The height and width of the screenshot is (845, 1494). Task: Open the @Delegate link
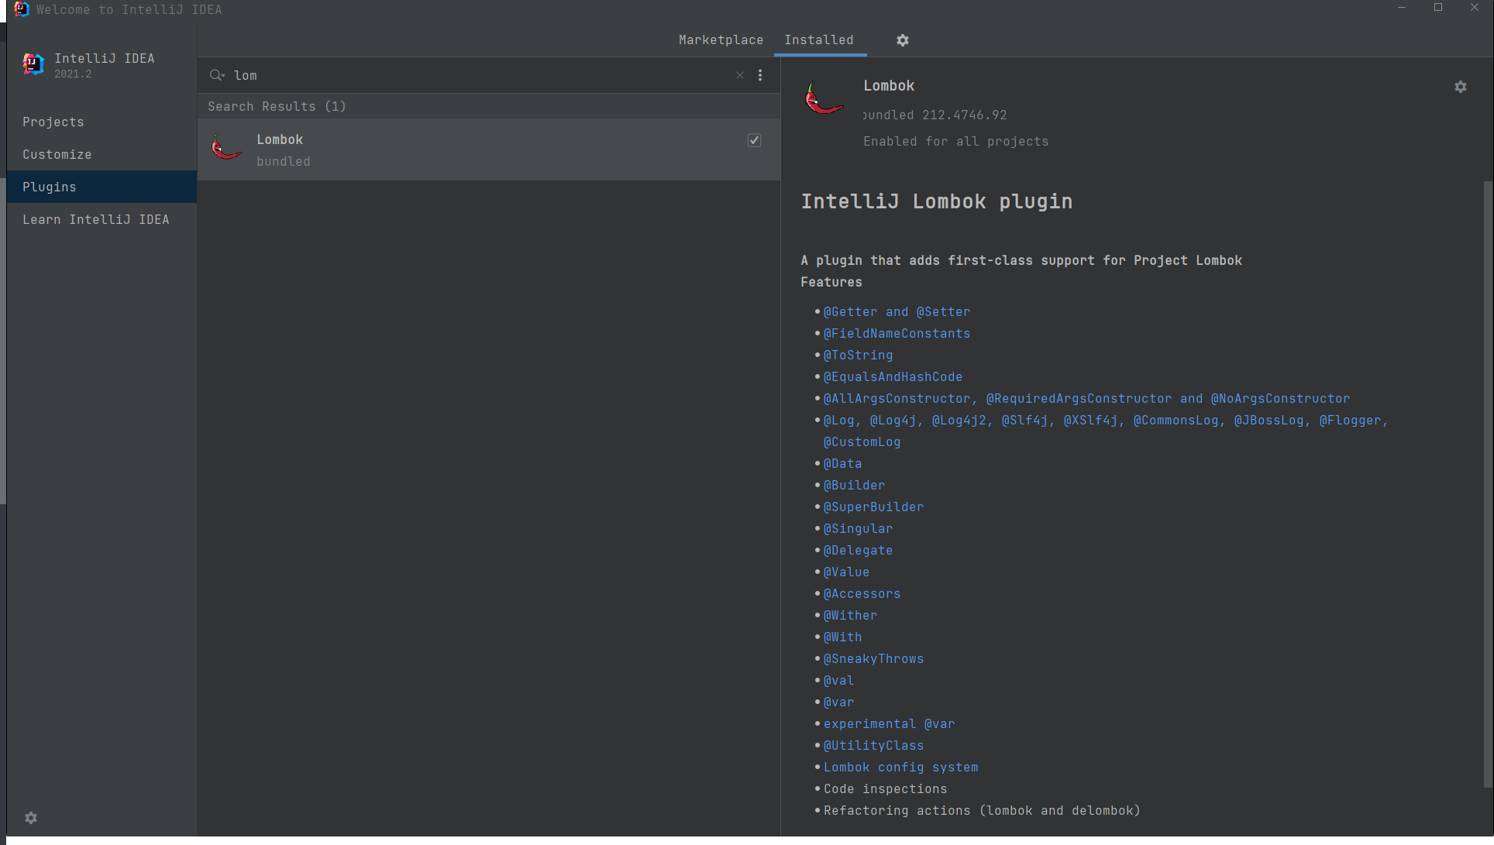(x=858, y=551)
